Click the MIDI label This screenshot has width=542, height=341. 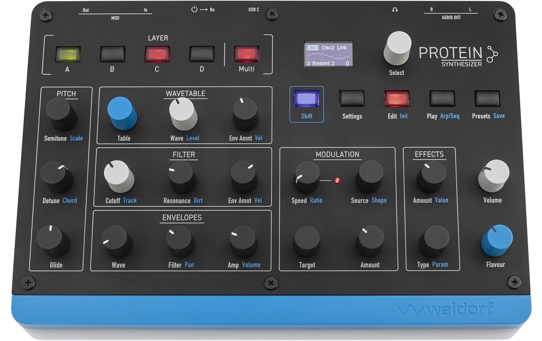point(115,18)
